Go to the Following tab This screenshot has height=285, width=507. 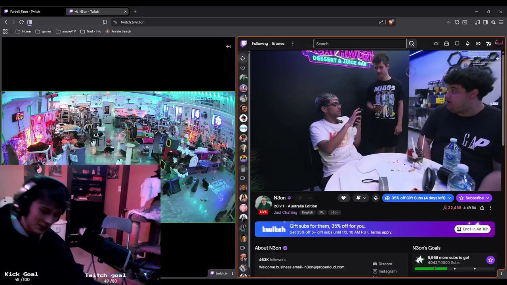coord(260,44)
